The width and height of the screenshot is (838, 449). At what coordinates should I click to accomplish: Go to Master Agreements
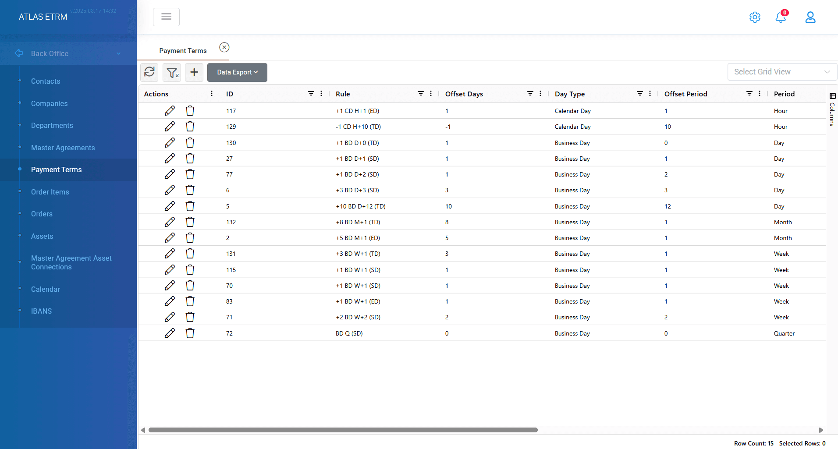pyautogui.click(x=63, y=148)
